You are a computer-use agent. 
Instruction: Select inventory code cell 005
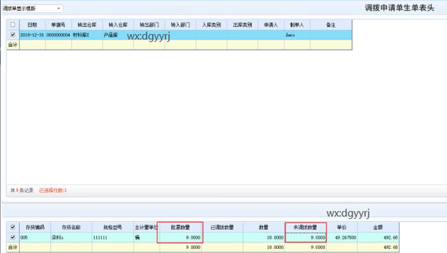pyautogui.click(x=35, y=238)
